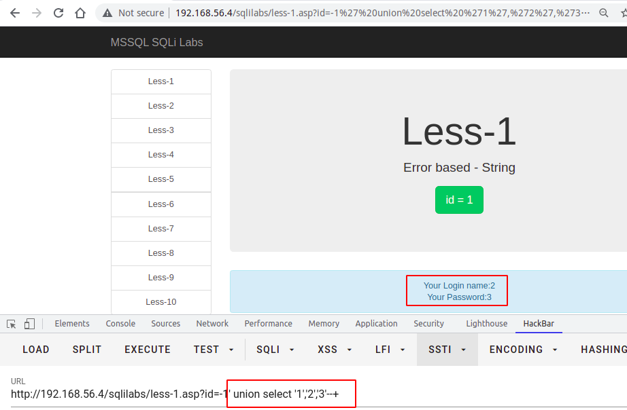This screenshot has height=410, width=627.
Task: Expand the SQLI dropdown in HackBar
Action: [x=275, y=350]
